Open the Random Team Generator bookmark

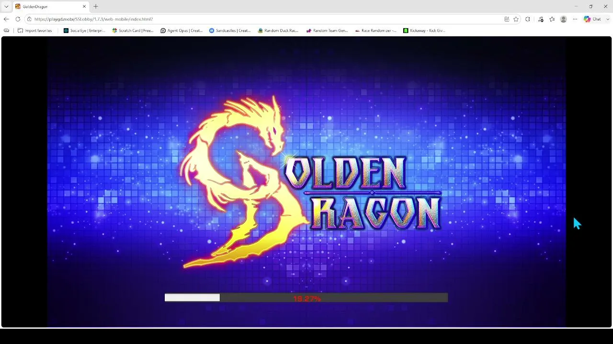coord(327,31)
